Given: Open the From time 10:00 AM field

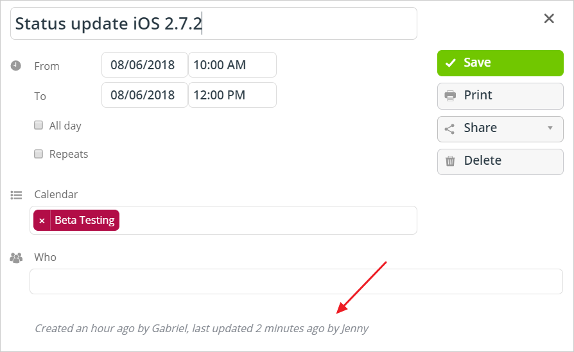Looking at the screenshot, I should 232,65.
